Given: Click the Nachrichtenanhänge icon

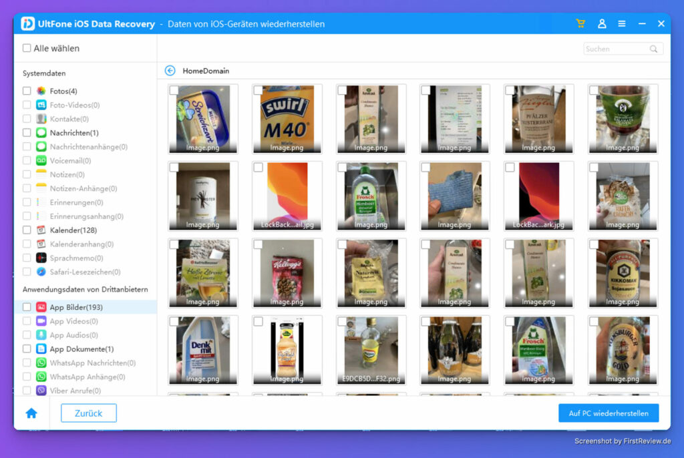Looking at the screenshot, I should (x=41, y=147).
